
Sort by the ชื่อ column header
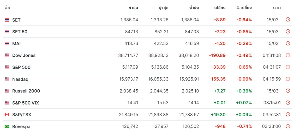coord(7,8)
